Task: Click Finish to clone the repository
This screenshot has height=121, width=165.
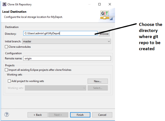Action: pos(80,115)
